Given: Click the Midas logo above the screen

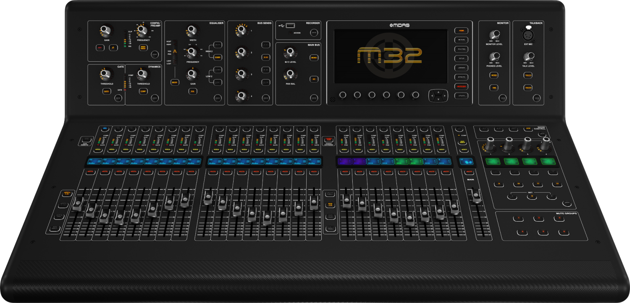Looking at the screenshot, I should pos(399,26).
